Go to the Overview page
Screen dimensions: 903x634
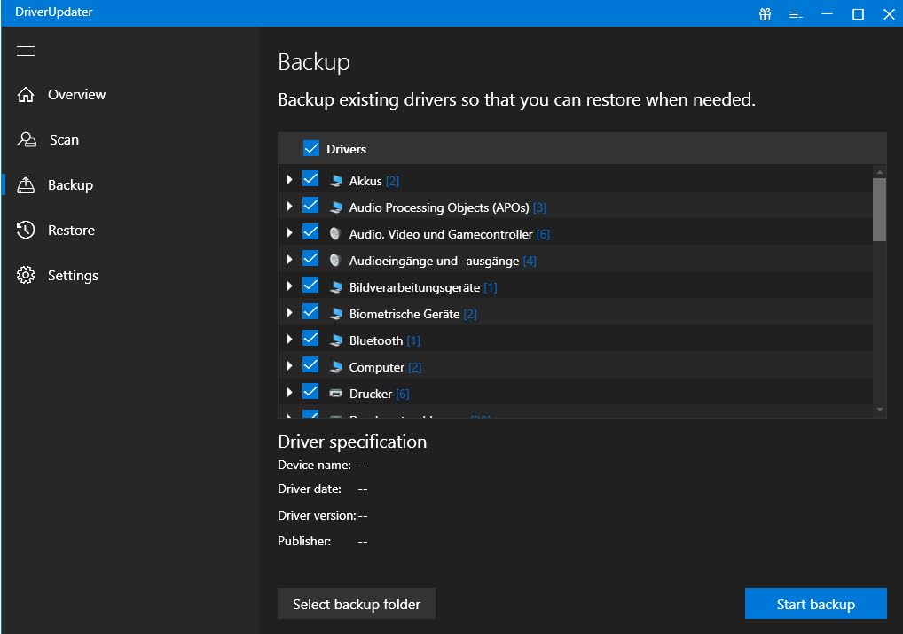pos(76,95)
